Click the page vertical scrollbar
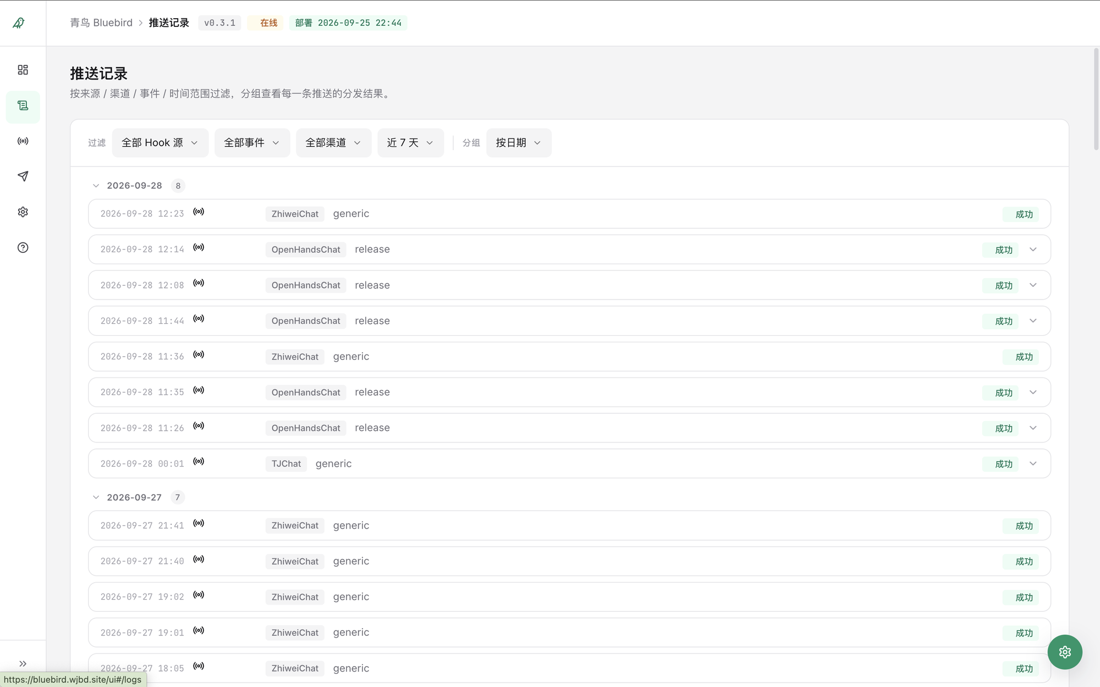 (1096, 99)
